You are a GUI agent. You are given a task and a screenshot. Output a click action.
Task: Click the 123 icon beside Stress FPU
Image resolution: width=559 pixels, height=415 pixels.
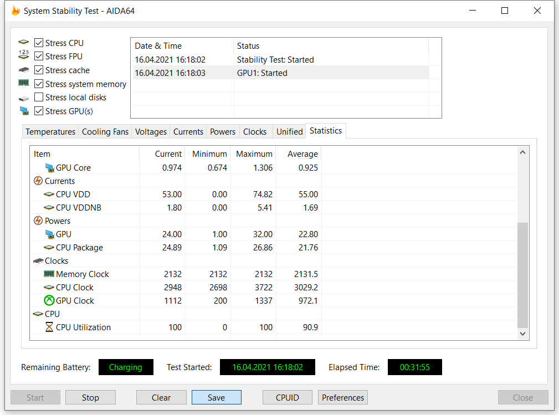coord(23,54)
